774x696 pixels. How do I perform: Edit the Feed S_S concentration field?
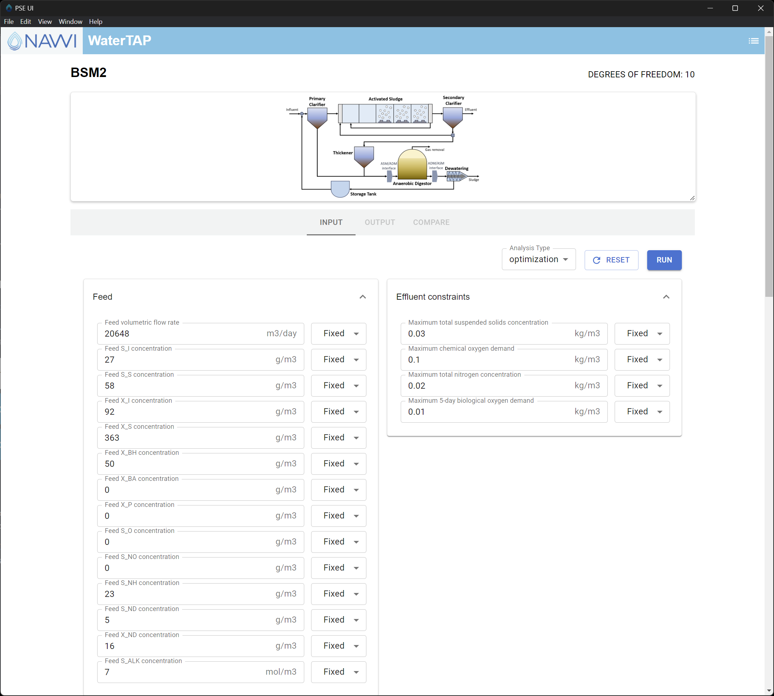(200, 385)
